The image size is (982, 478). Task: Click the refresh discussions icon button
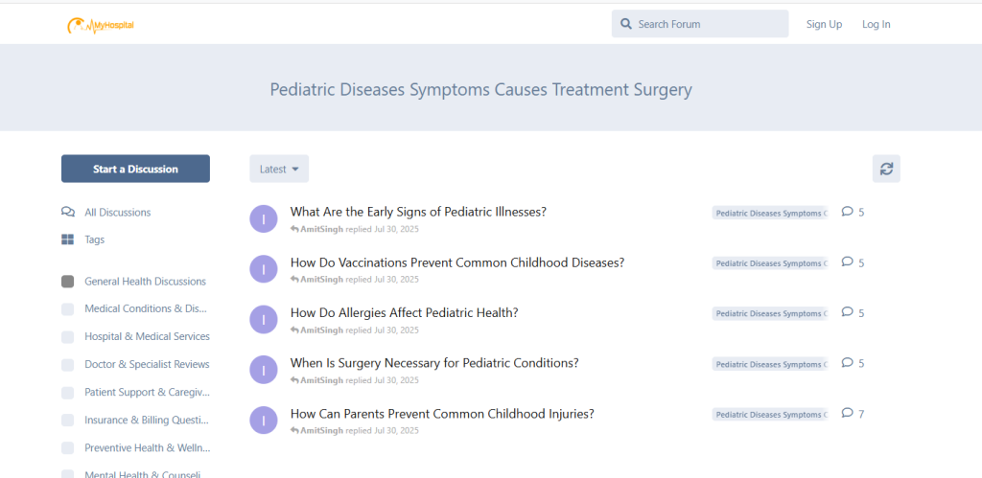886,169
